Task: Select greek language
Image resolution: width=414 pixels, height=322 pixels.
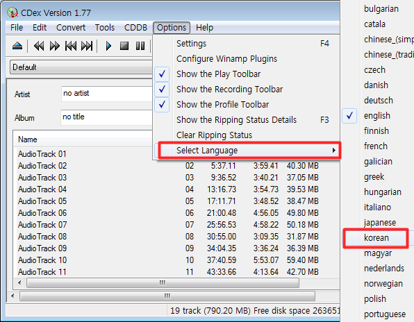Action: tap(374, 177)
